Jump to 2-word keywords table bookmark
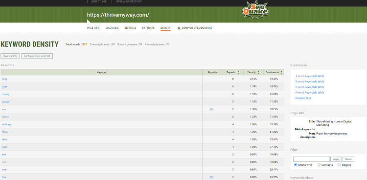The height and width of the screenshot is (180, 367). coord(310,81)
